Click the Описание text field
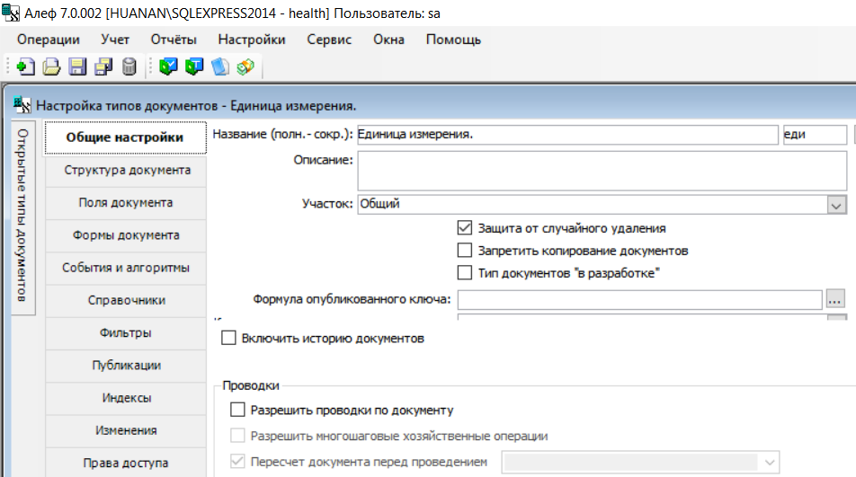 [602, 172]
